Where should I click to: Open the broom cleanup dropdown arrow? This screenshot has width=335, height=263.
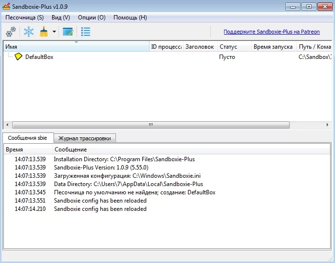coord(54,32)
